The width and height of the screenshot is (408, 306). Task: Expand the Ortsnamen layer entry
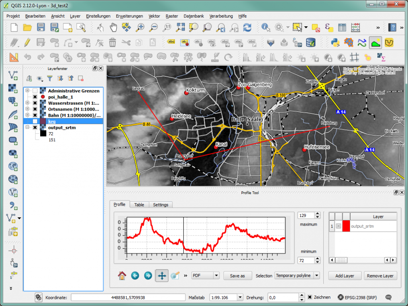pos(27,109)
